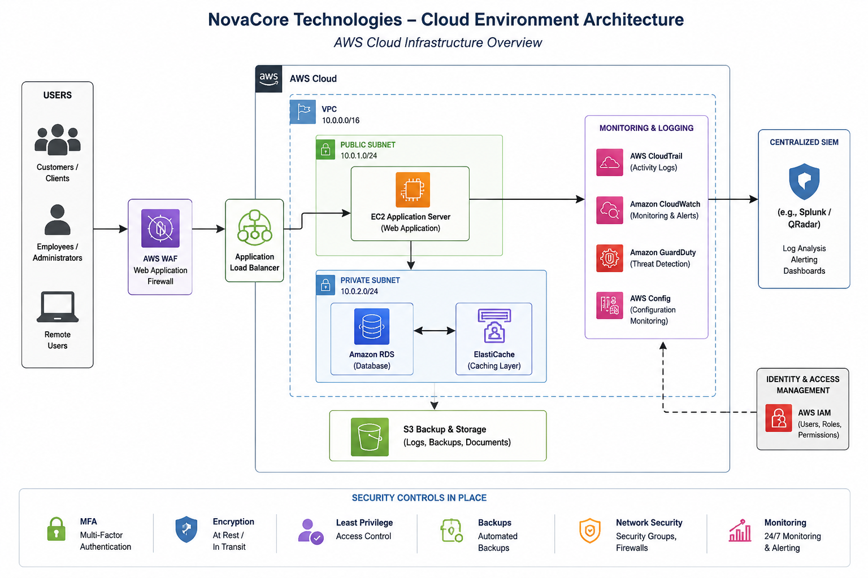
Task: Select the "Remote Users" label
Action: tap(58, 340)
